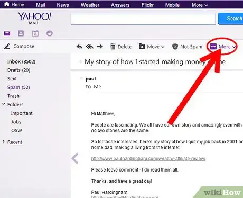The height and width of the screenshot is (198, 243).
Task: Open the Jobs folder
Action: pos(16,122)
